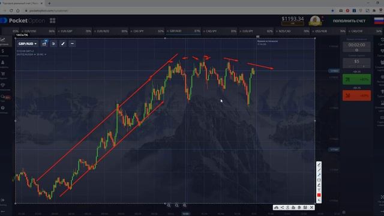Close the GBP/AUD asset tab

click(168, 31)
